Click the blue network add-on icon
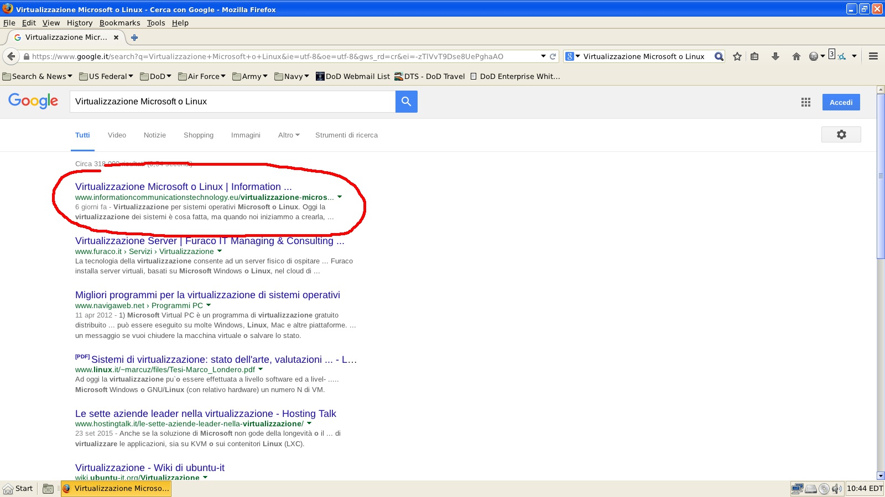 coord(841,56)
